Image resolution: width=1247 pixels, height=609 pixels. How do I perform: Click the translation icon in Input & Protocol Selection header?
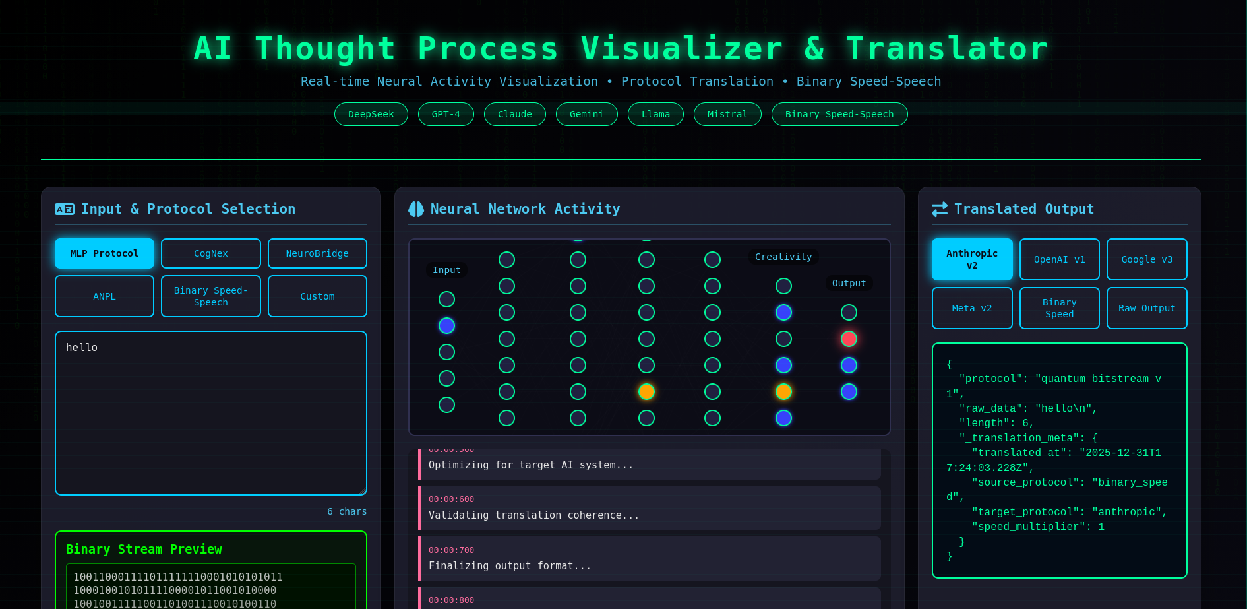[x=64, y=208]
